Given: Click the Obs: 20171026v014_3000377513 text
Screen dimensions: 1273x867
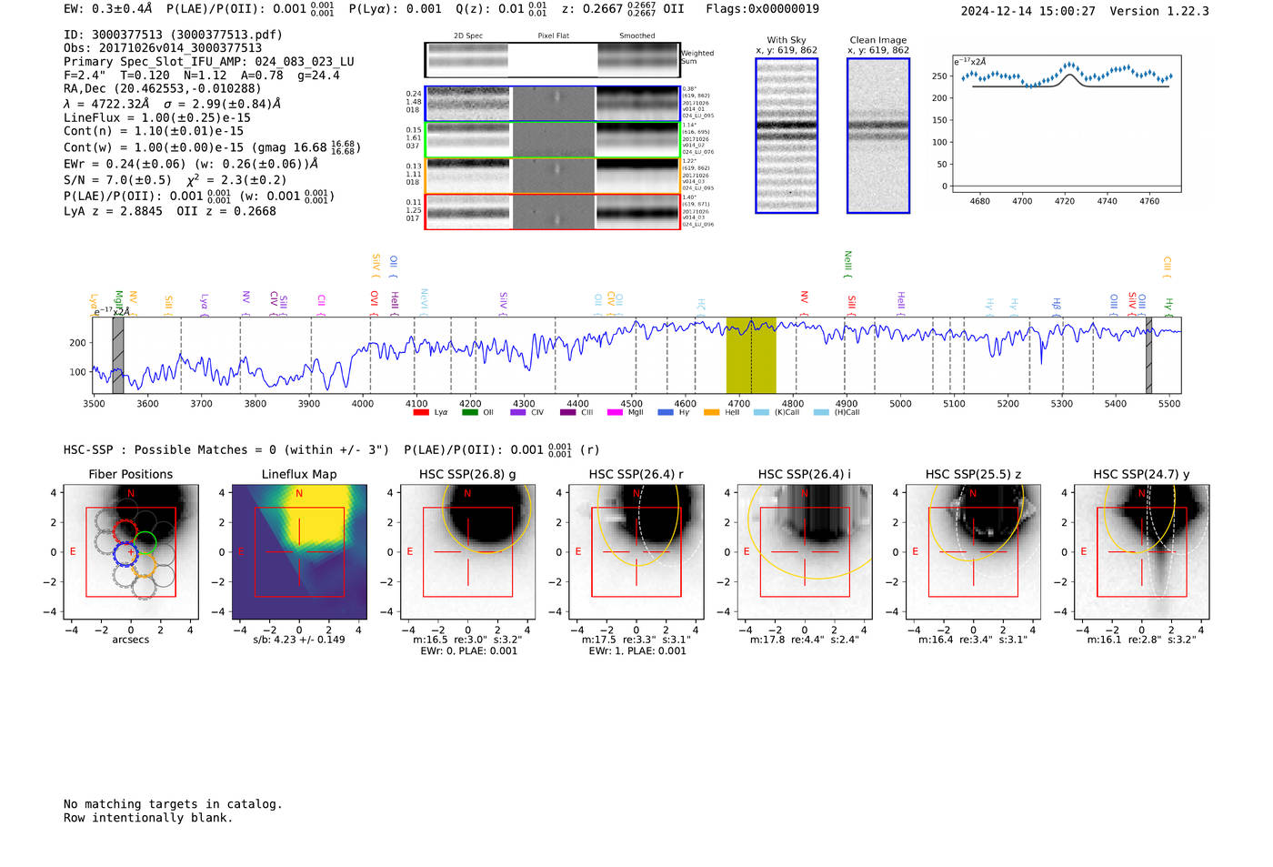Looking at the screenshot, I should click(x=163, y=48).
